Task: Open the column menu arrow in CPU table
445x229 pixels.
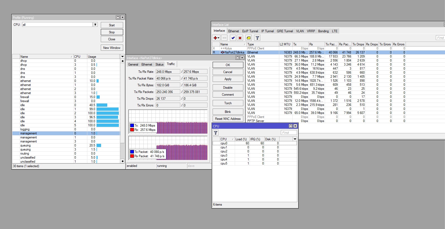Action: click(x=295, y=139)
